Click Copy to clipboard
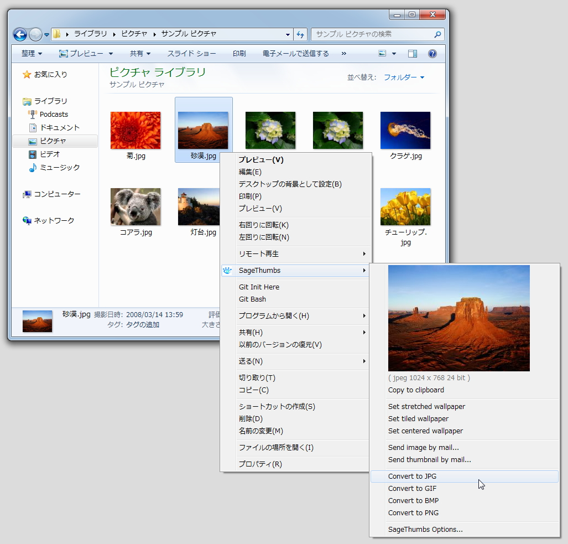The width and height of the screenshot is (568, 544). click(x=416, y=390)
